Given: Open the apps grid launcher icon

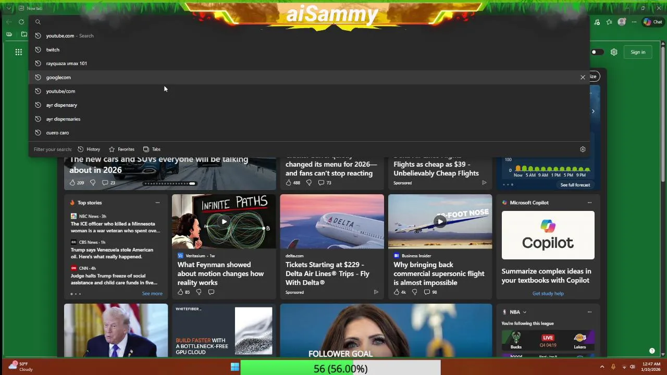Looking at the screenshot, I should (19, 52).
